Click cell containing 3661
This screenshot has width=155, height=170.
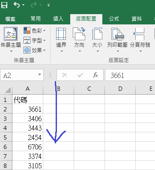[28, 109]
